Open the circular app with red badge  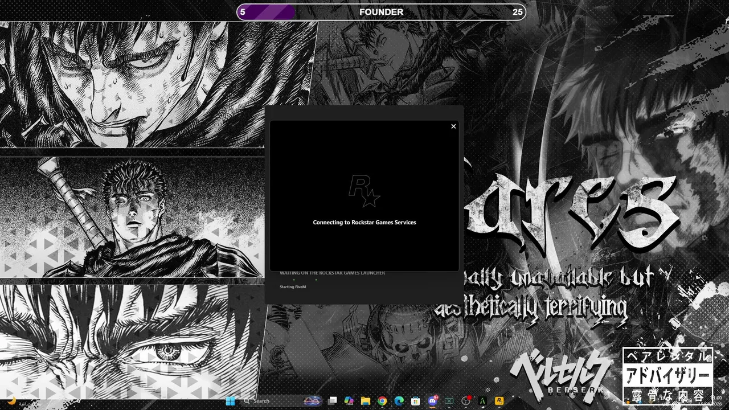coord(466,401)
